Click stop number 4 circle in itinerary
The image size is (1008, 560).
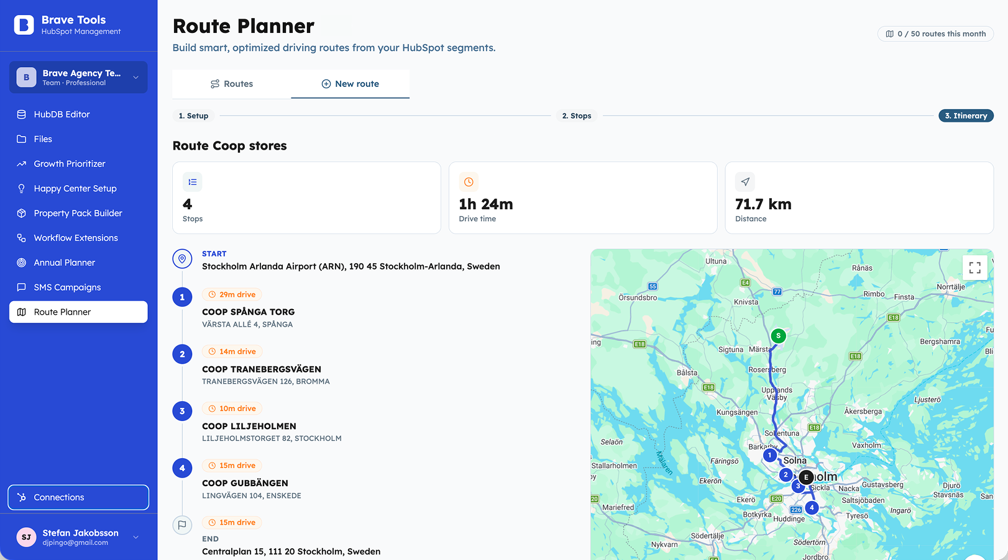[x=182, y=468]
